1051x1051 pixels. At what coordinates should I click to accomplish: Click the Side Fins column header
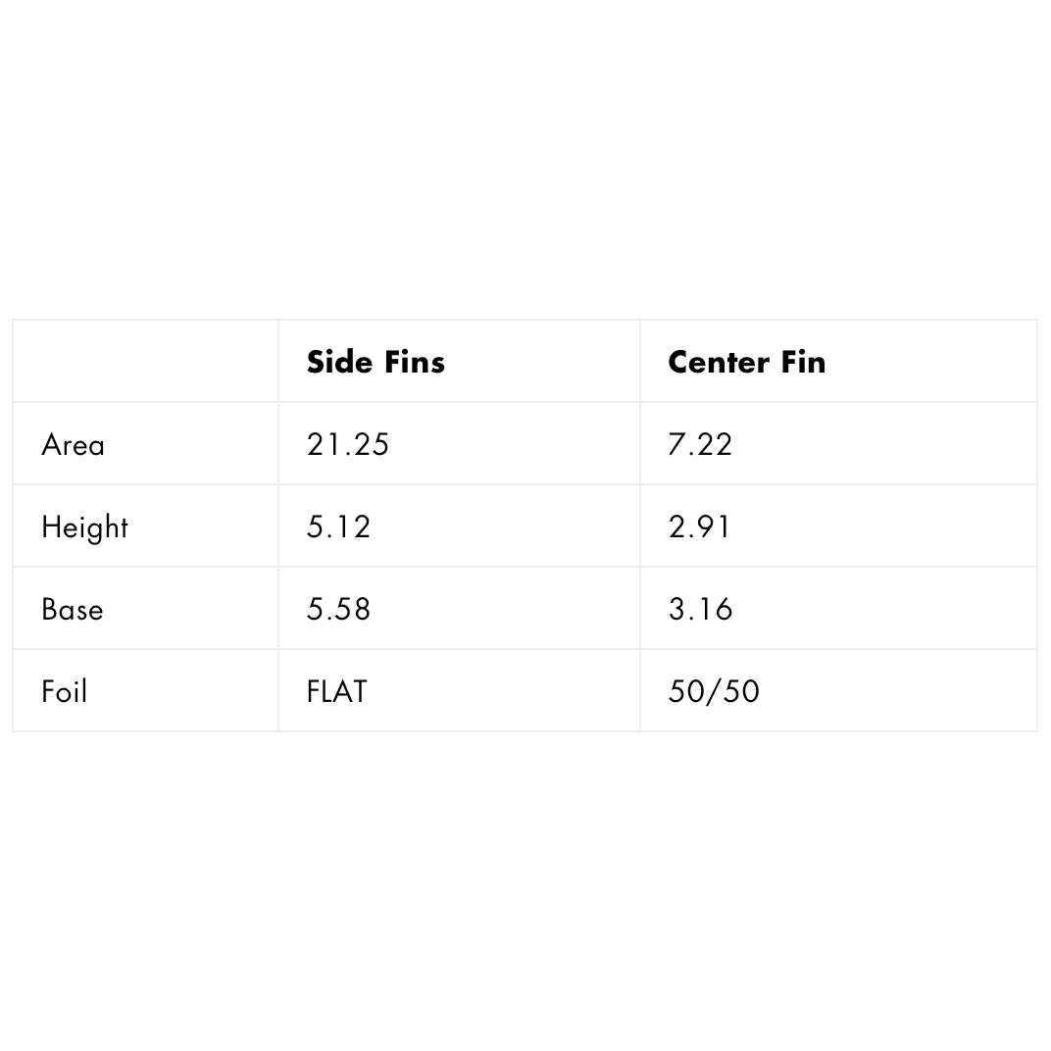point(375,362)
